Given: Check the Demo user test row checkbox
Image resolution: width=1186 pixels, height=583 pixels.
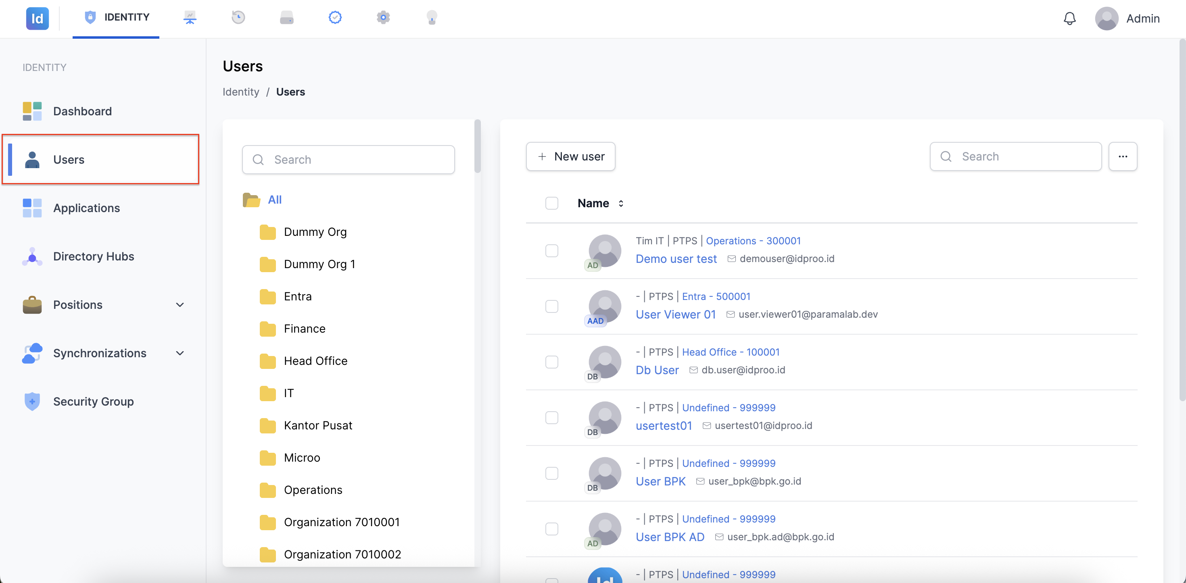Looking at the screenshot, I should click(551, 251).
